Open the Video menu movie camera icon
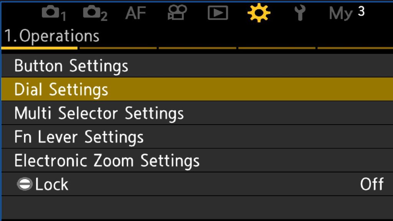 177,13
